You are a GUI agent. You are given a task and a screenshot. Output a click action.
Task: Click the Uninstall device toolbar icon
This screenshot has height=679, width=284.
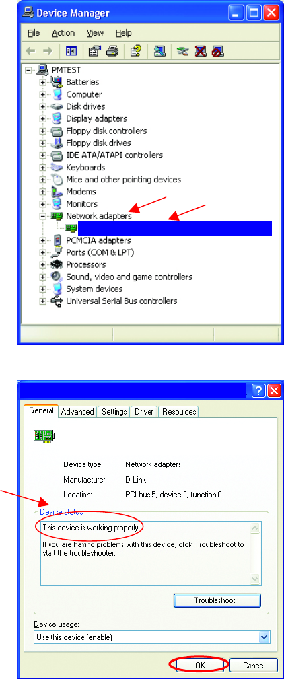coord(201,52)
